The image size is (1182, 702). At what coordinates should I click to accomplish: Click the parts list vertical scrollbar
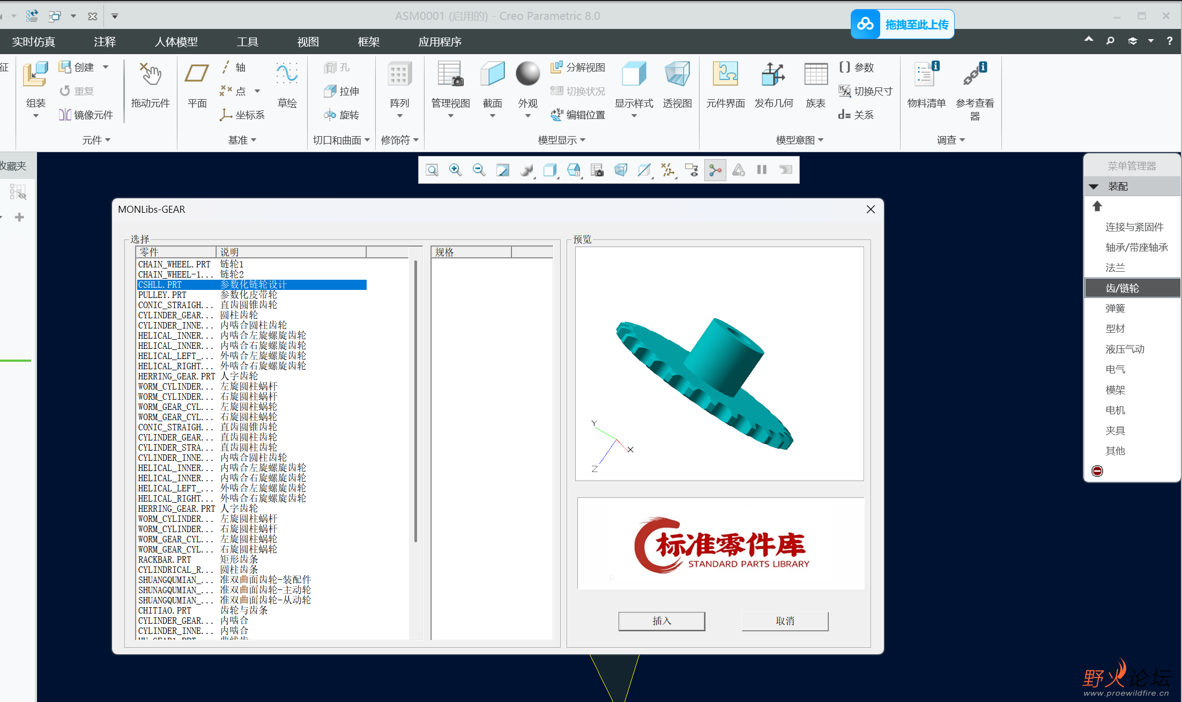pos(415,401)
